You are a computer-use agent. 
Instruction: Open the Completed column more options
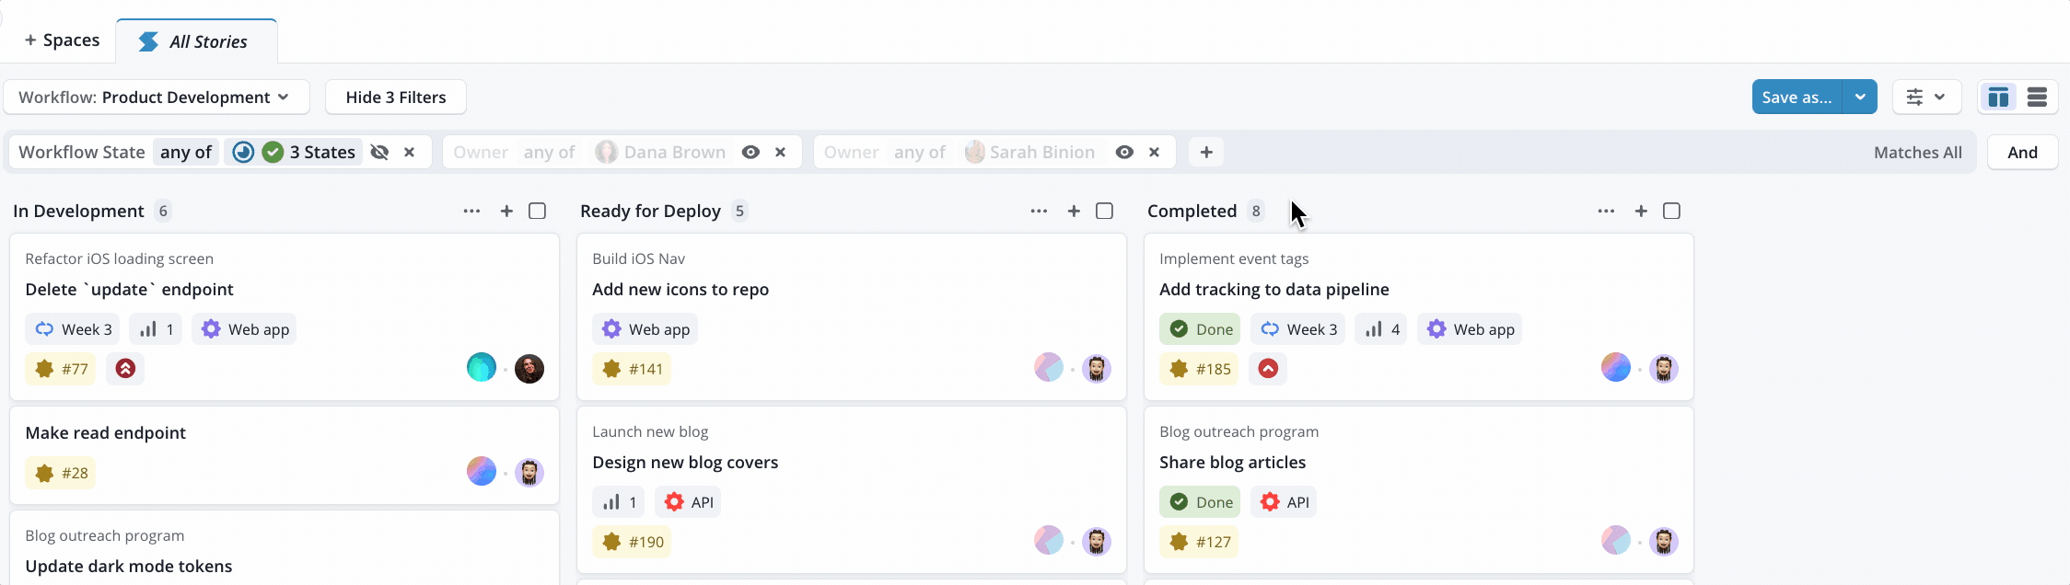[1606, 212]
